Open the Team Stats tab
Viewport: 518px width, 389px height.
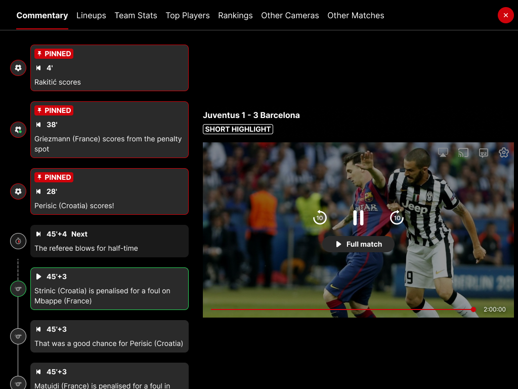tap(136, 16)
